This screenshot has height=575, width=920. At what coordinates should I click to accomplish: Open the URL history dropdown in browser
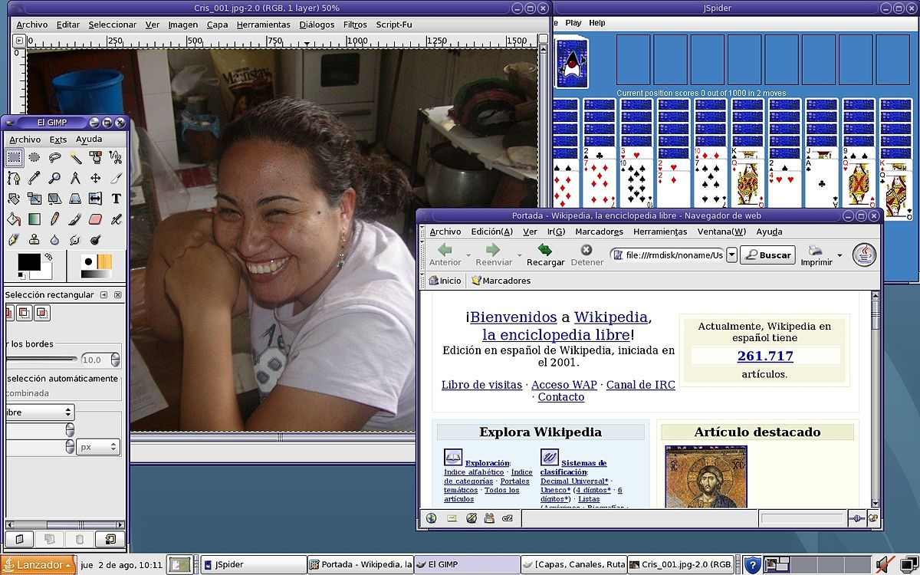tap(731, 255)
